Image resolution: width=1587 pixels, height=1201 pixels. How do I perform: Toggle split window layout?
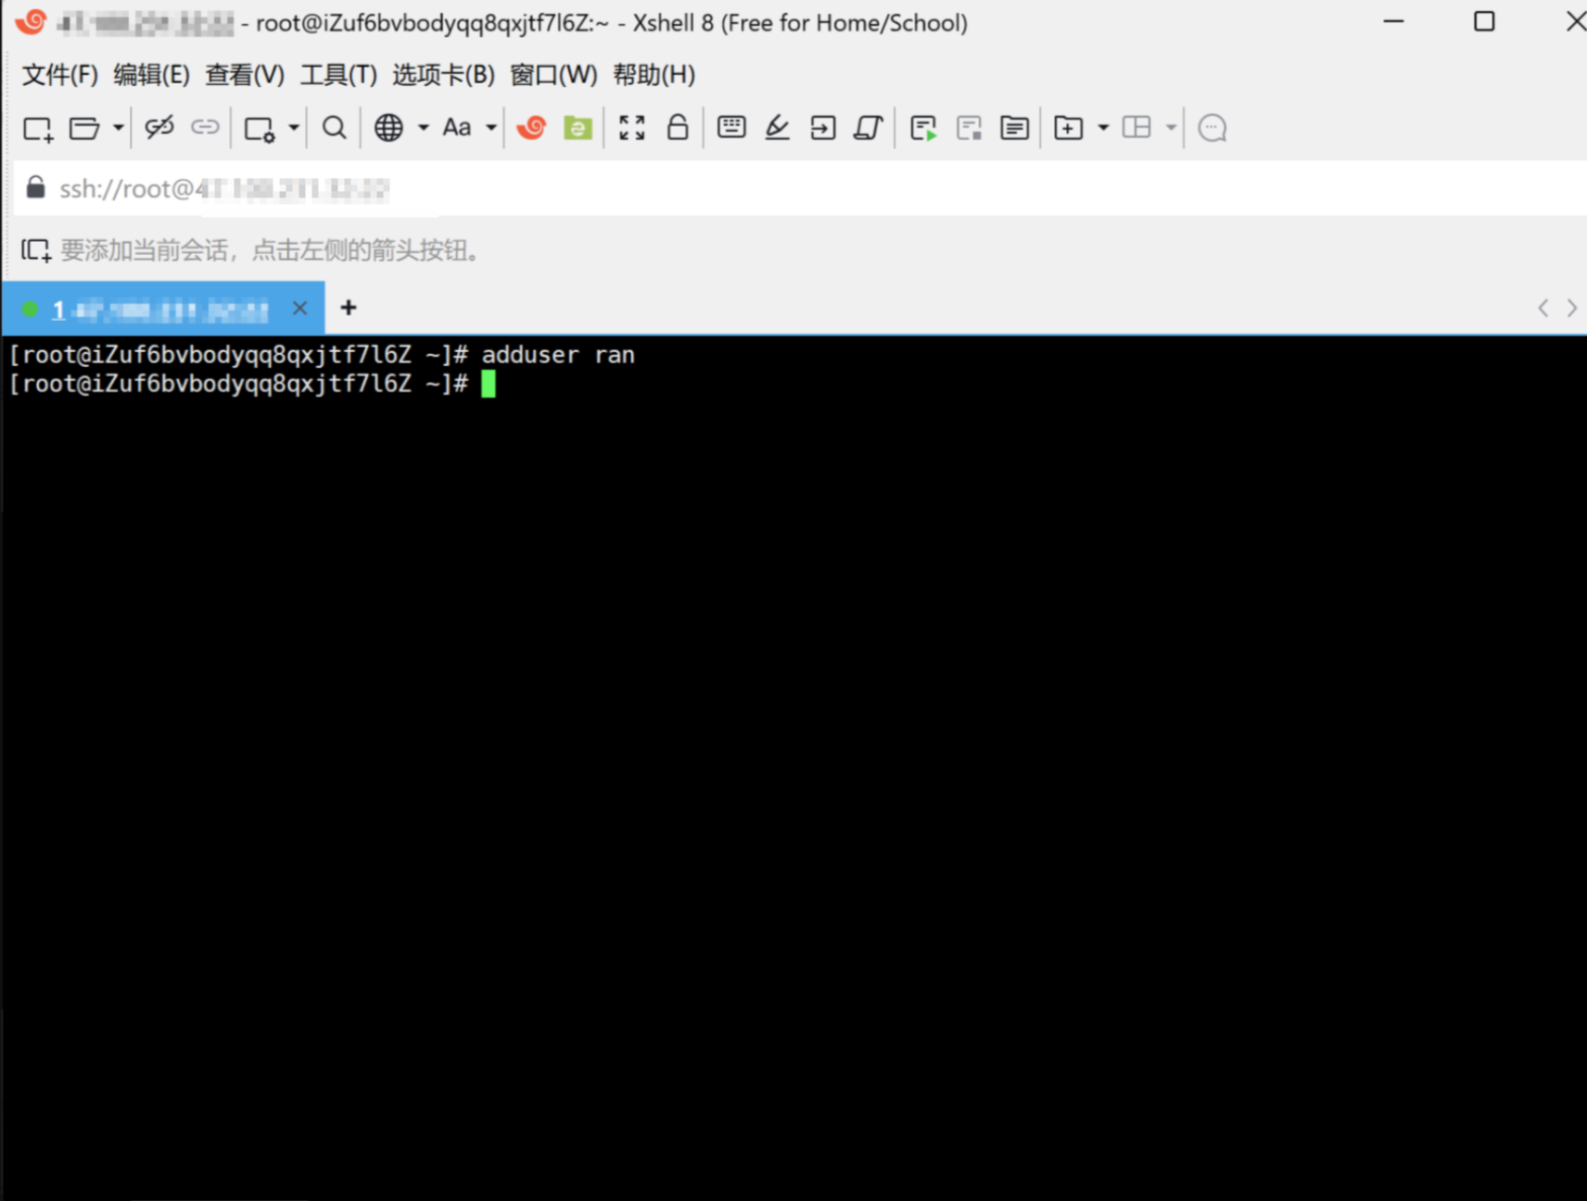tap(1138, 127)
